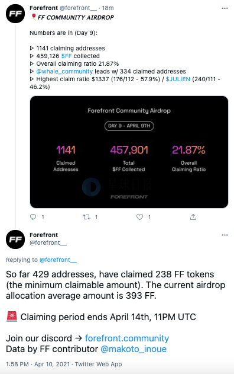
Task: Open more options menu on reply tweet
Action: pos(225,235)
